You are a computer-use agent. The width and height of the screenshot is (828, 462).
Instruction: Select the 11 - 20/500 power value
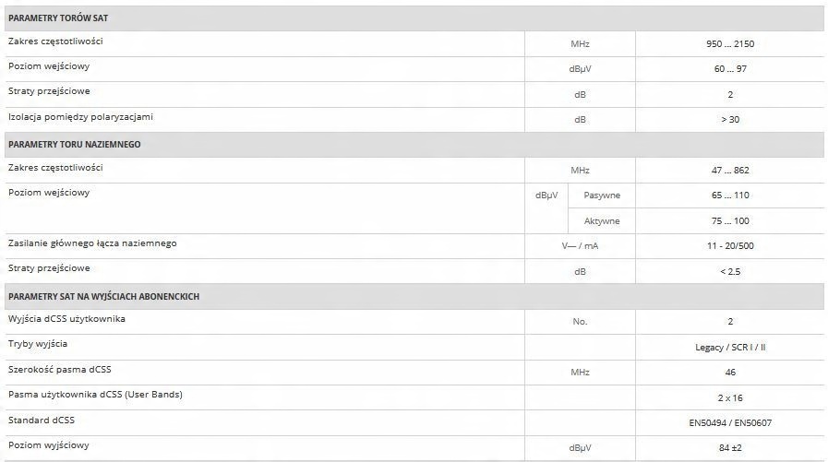pyautogui.click(x=729, y=246)
